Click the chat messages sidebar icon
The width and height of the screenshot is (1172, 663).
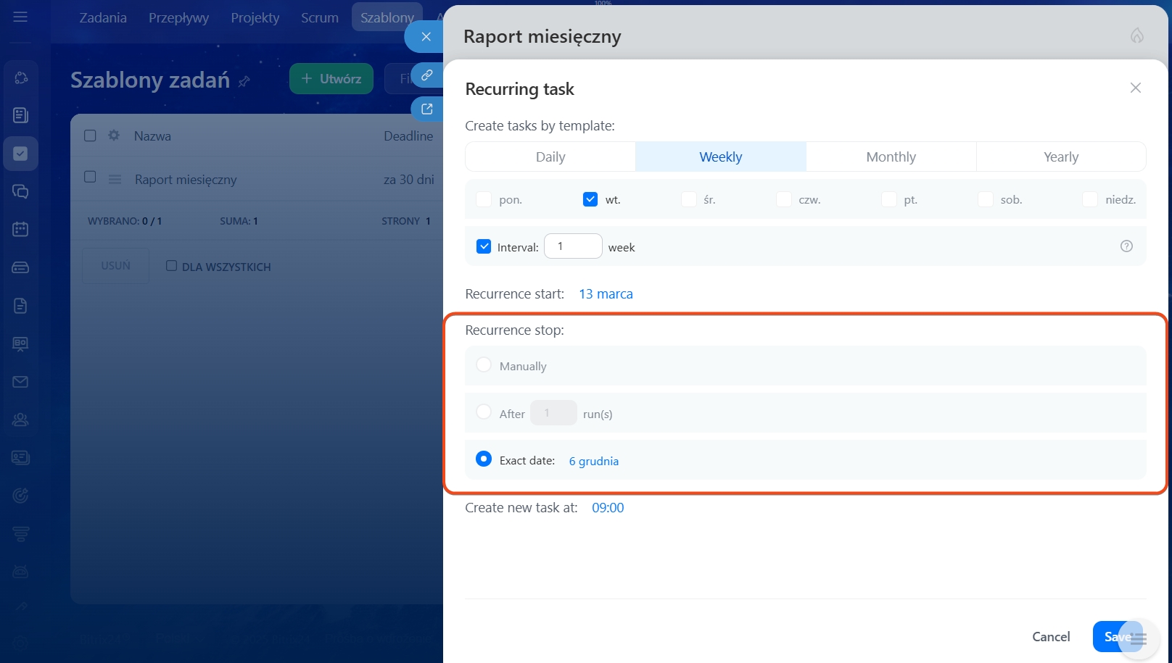pyautogui.click(x=20, y=191)
